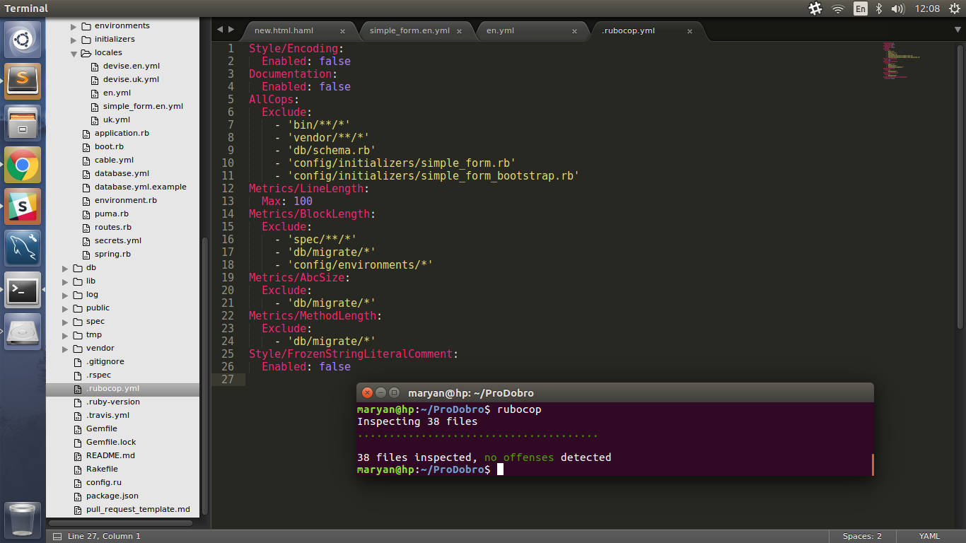This screenshot has width=966, height=543.
Task: Close the .rubocop.yml tab
Action: 689,31
